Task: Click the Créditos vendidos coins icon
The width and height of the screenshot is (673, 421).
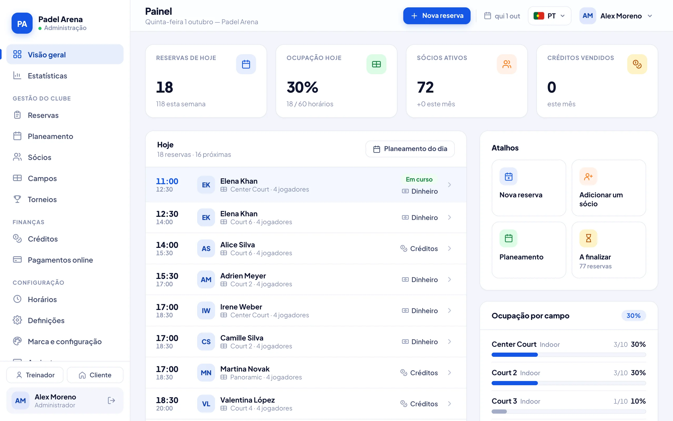Action: click(637, 64)
